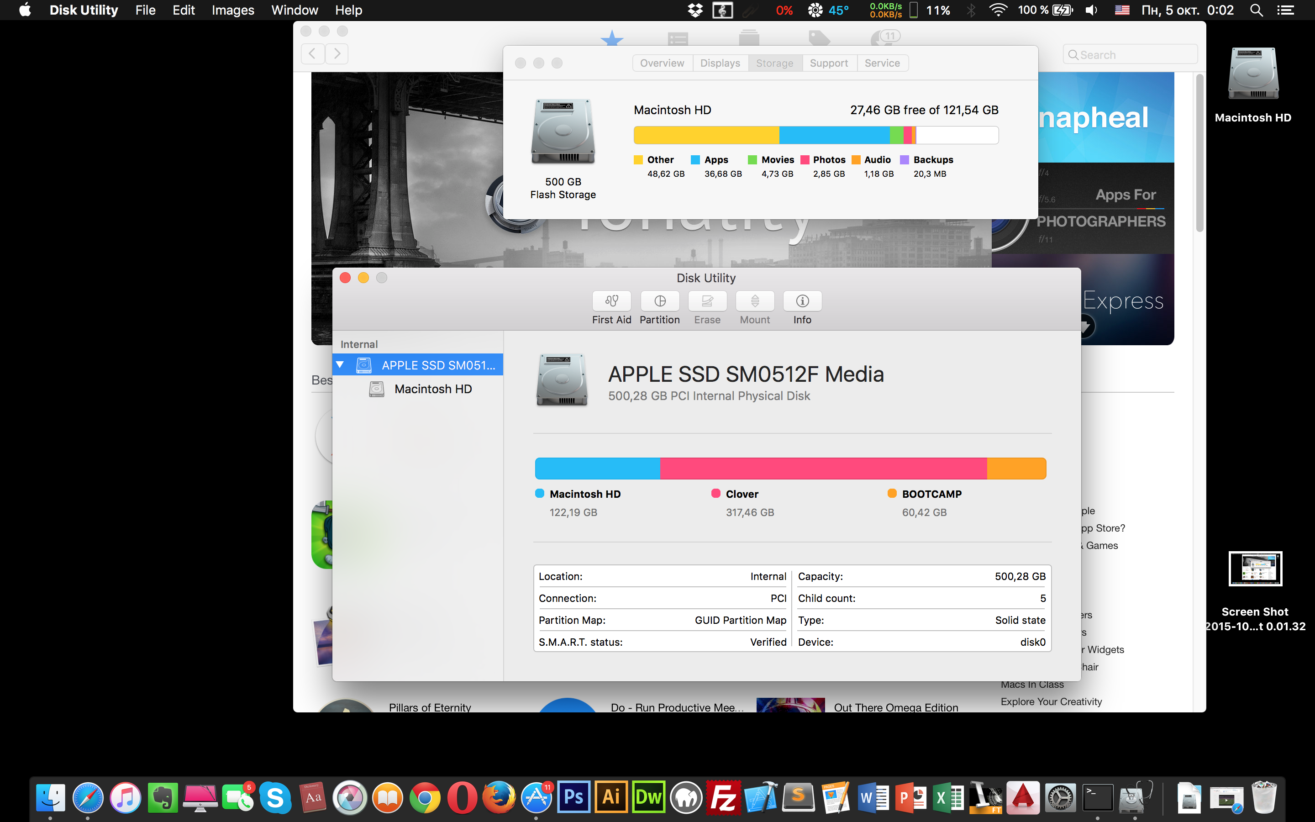1315x822 pixels.
Task: Click the App Store search field
Action: (x=1130, y=54)
